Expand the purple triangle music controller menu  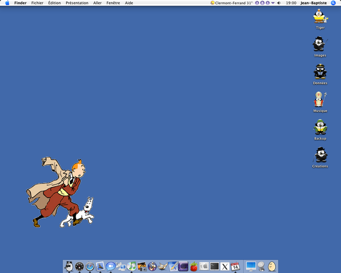(x=273, y=3)
